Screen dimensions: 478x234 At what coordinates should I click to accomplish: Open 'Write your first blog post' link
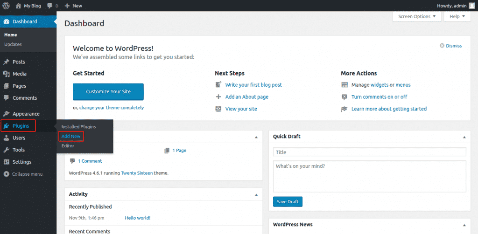tap(253, 85)
